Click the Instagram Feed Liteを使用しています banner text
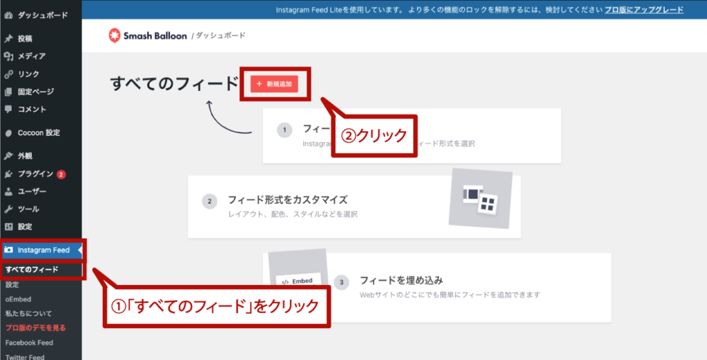Viewport: 707px width, 360px height. pos(340,10)
